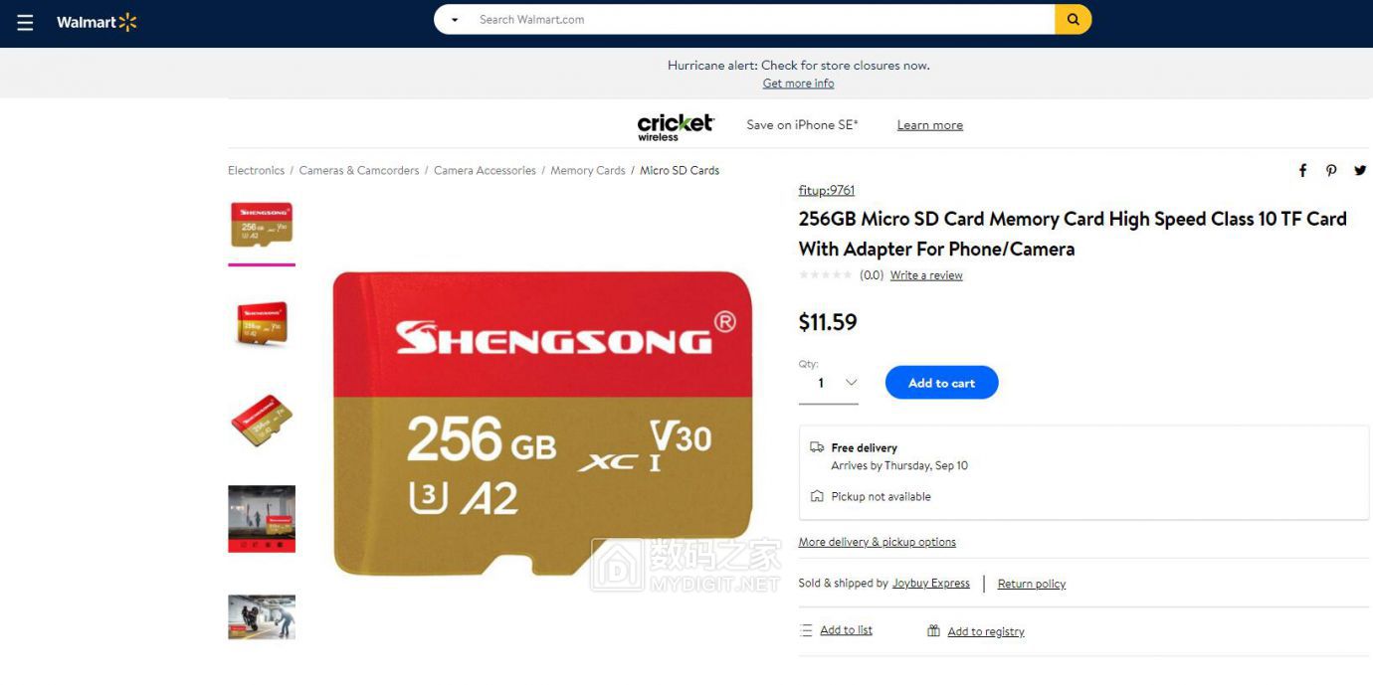Select the second product thumbnail image
The width and height of the screenshot is (1373, 685).
[262, 323]
